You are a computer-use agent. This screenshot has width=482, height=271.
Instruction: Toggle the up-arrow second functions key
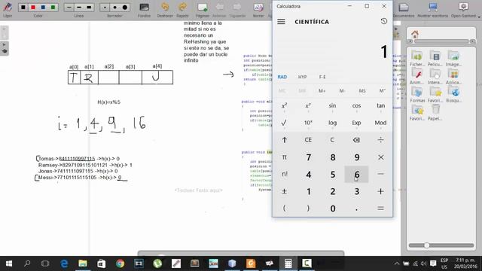pos(284,140)
